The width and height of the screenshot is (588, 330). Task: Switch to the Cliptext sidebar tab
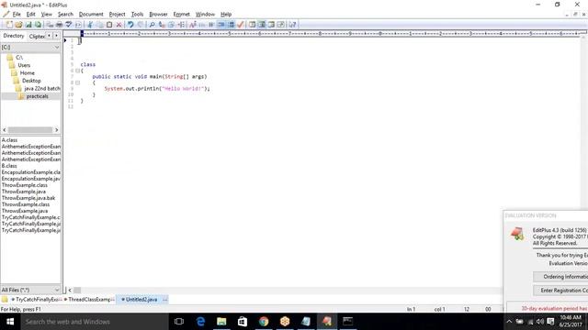point(37,37)
